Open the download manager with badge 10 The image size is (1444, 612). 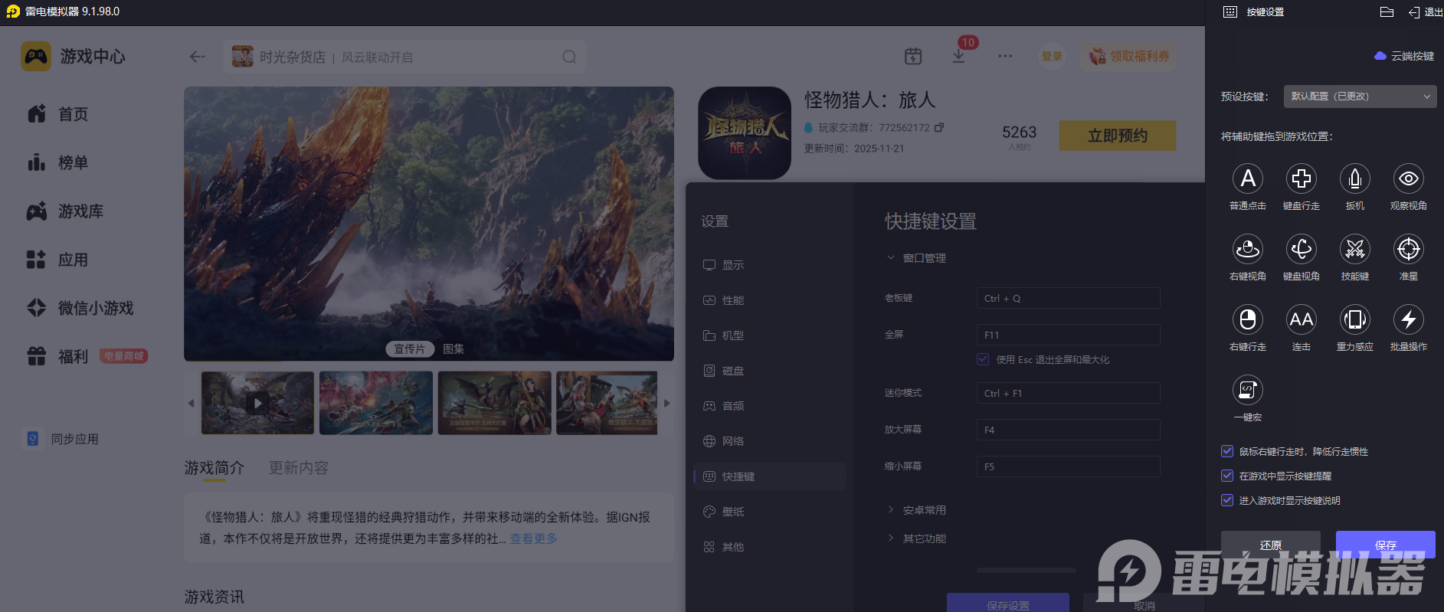(958, 56)
